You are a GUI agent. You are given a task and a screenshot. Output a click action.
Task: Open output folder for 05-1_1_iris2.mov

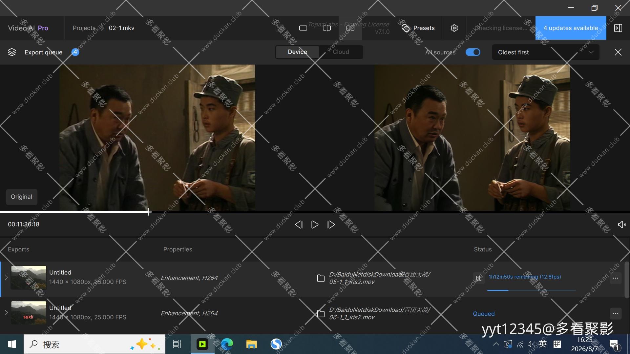coord(321,278)
